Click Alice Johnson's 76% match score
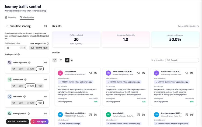The image size is (202, 127). [96, 102]
